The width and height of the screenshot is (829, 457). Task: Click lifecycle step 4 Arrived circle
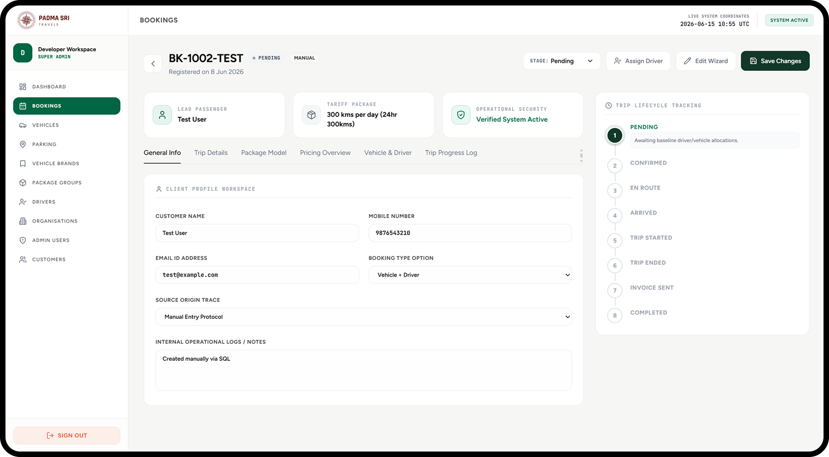click(x=615, y=215)
